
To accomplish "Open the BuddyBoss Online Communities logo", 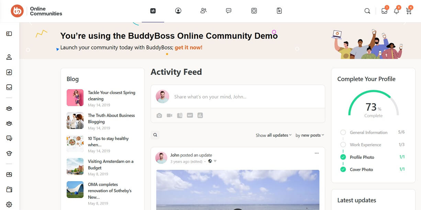I will [36, 11].
